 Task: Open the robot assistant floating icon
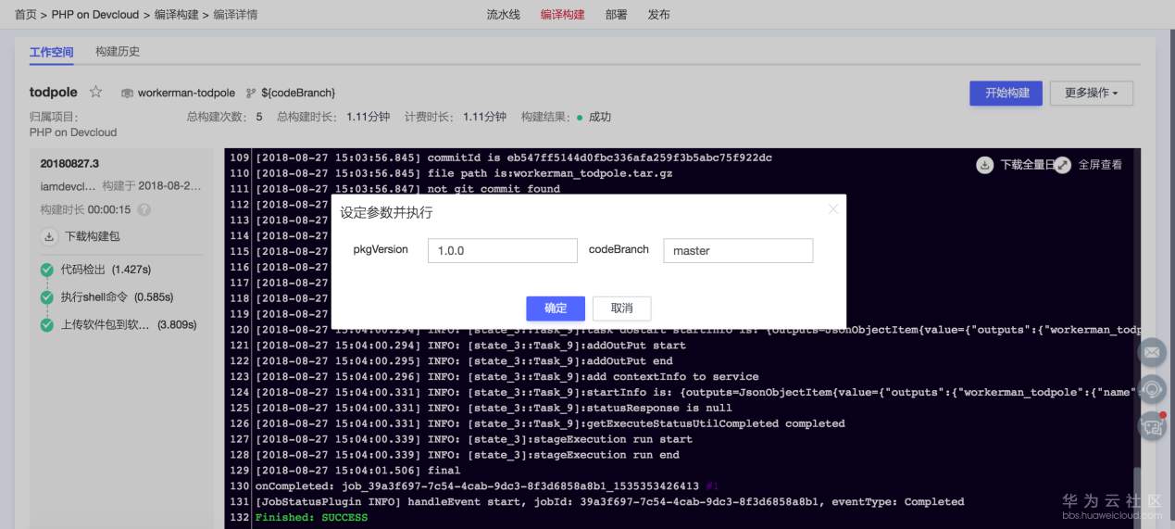click(x=1152, y=426)
